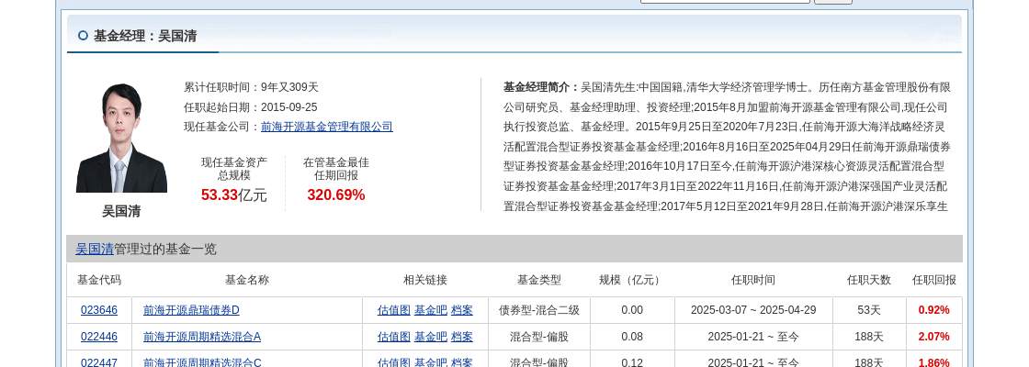Image resolution: width=1029 pixels, height=367 pixels.
Task: Open 基金吧 for 前海开源鼎瑞债券D
Action: pos(431,310)
